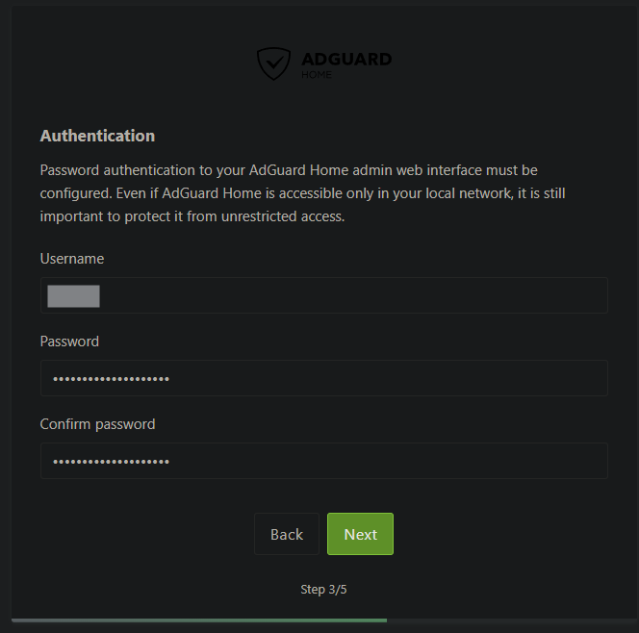Click the AdGuard shield logo icon
This screenshot has width=639, height=633.
(x=273, y=63)
